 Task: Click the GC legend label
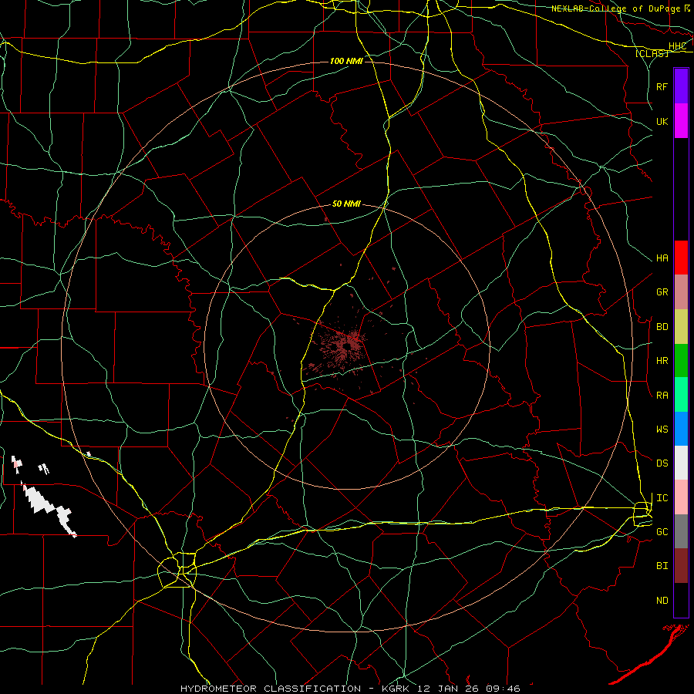[662, 532]
